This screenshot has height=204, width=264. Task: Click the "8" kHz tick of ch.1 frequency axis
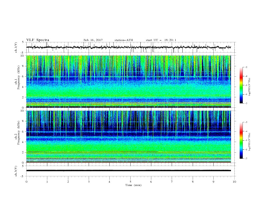click(23, 66)
